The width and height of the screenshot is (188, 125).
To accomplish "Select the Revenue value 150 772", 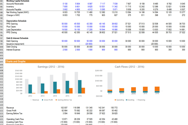I will coord(114,108).
